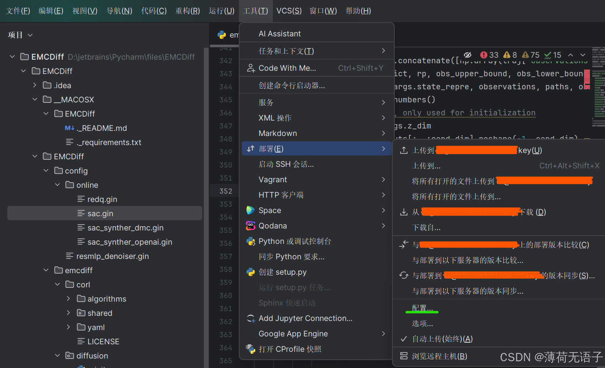This screenshot has width=605, height=368.
Task: Collapse the online folder
Action: tap(57, 185)
